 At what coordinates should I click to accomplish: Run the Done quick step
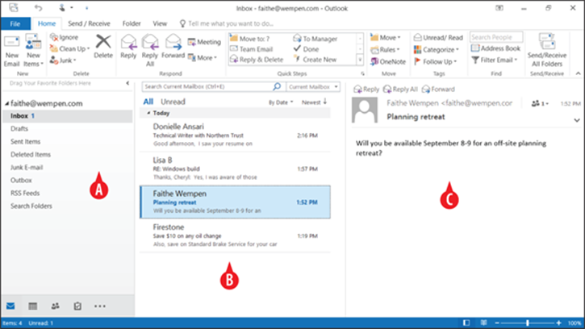[x=306, y=49]
